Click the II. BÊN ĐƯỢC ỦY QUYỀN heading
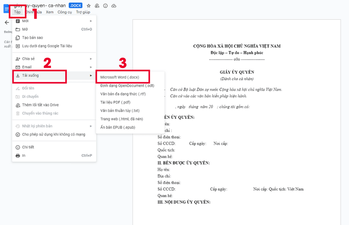This screenshot has width=349, height=225. (184, 163)
